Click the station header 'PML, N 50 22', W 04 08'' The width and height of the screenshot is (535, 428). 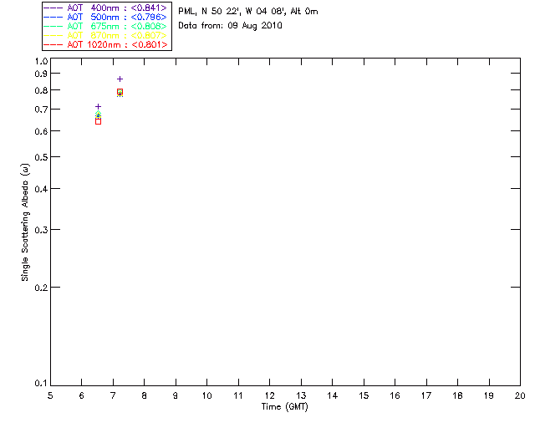(x=232, y=11)
